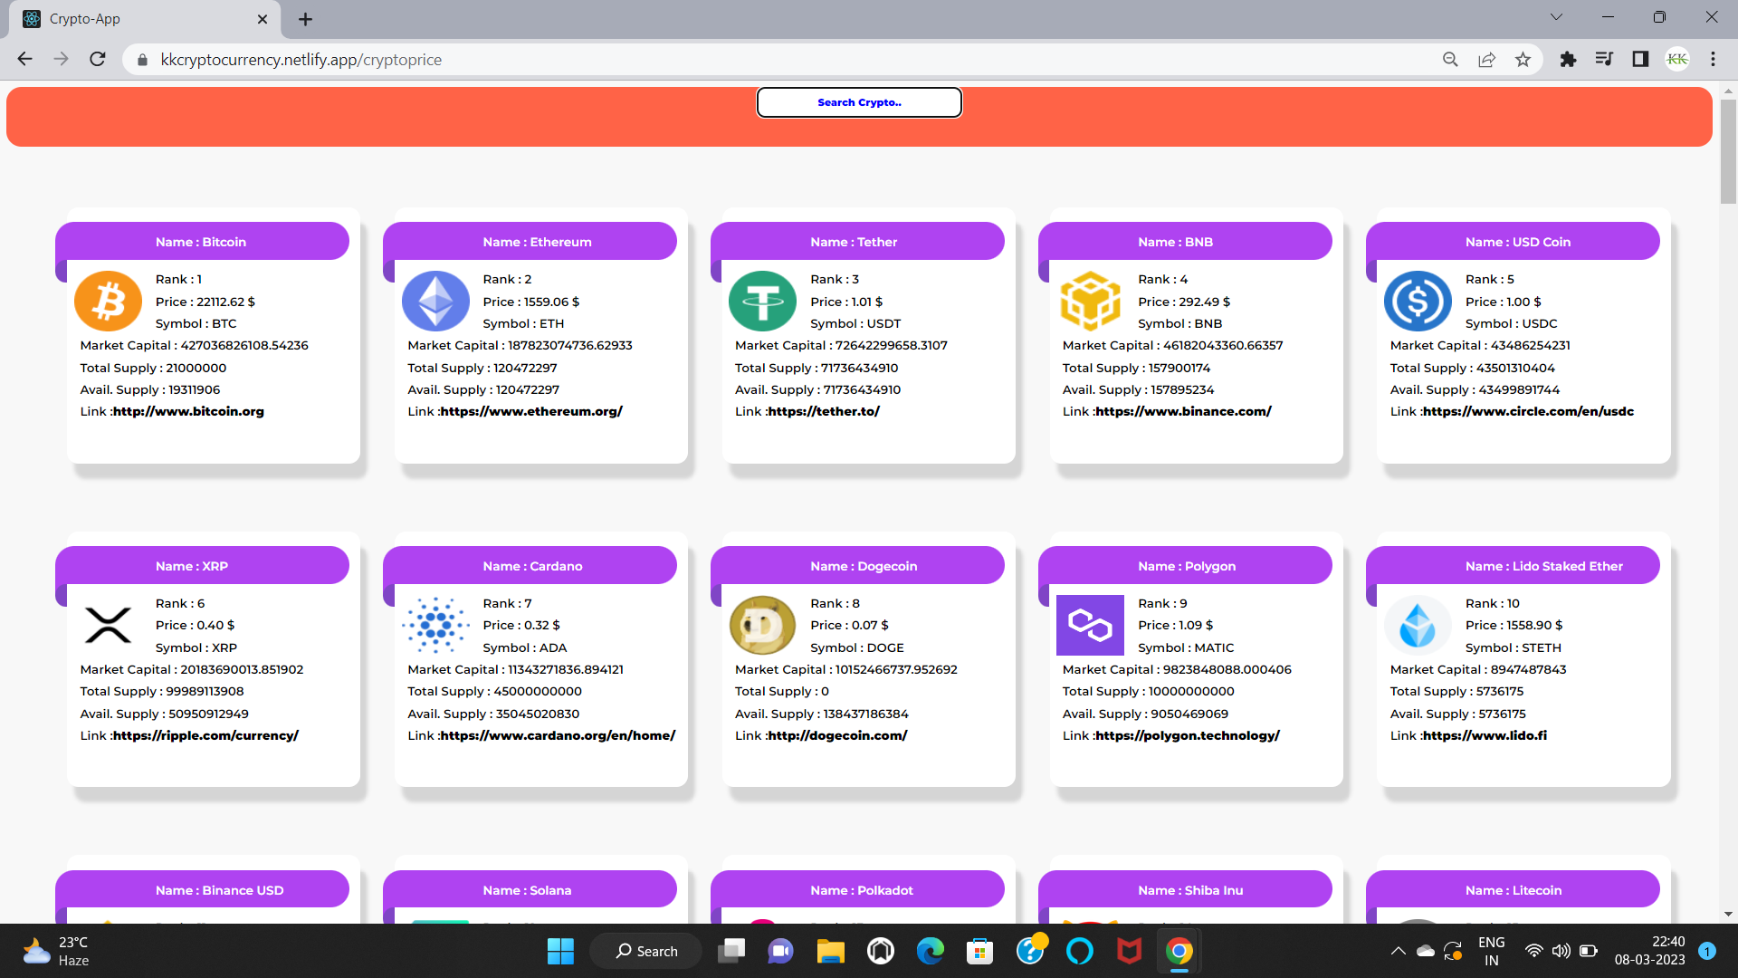This screenshot has height=978, width=1738.
Task: Click the USD Coin dollar logo
Action: point(1417,301)
